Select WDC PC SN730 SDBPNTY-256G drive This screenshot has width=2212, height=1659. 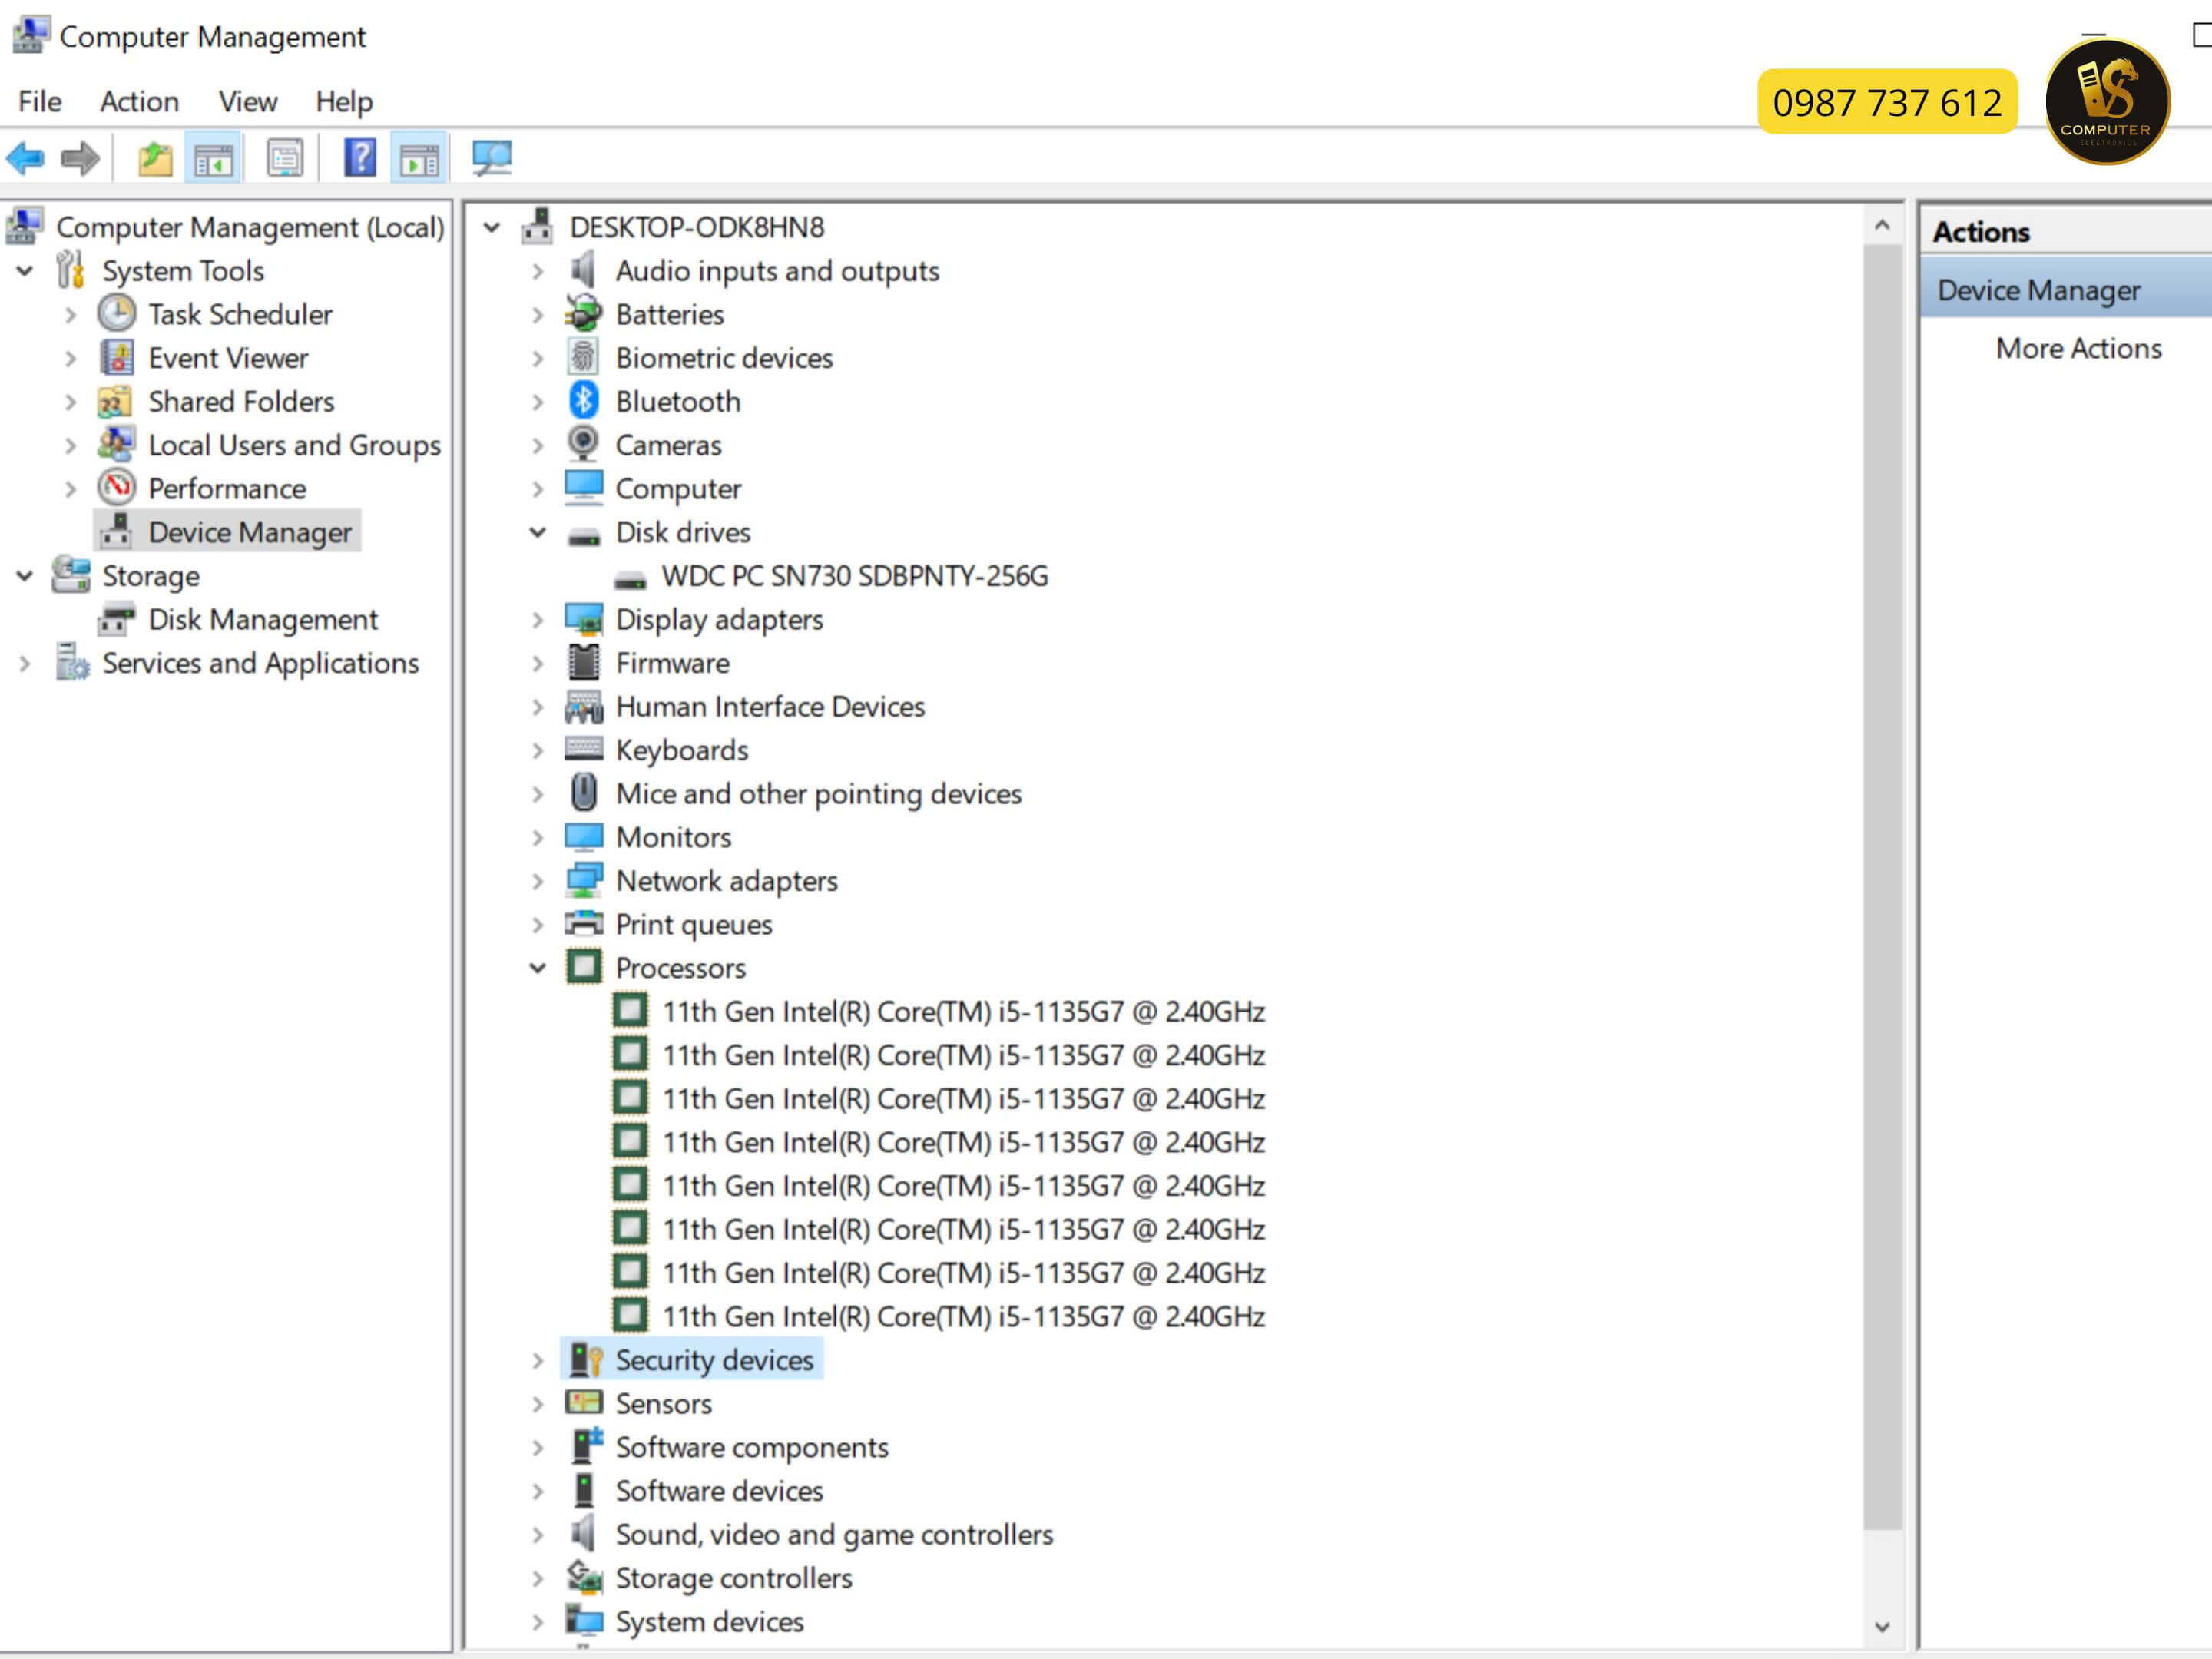(855, 576)
